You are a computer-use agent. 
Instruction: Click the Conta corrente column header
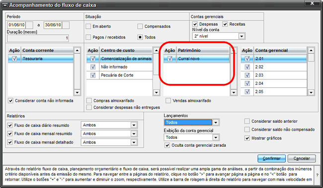(x=47, y=51)
